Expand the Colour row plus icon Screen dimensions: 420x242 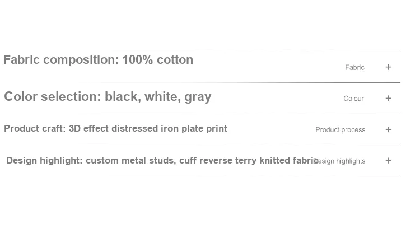[x=388, y=99]
